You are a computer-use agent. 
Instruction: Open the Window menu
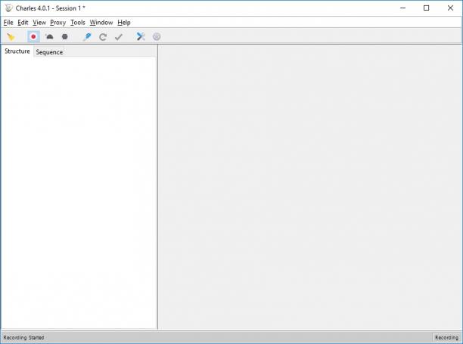(x=101, y=23)
